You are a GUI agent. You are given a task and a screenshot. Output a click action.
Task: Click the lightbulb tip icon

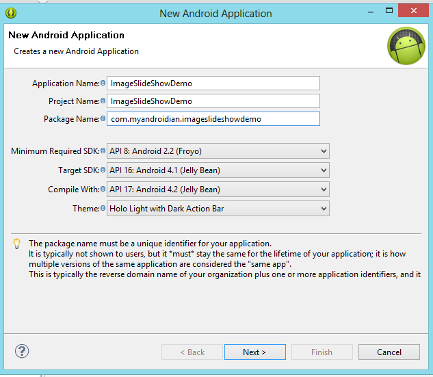pos(17,244)
